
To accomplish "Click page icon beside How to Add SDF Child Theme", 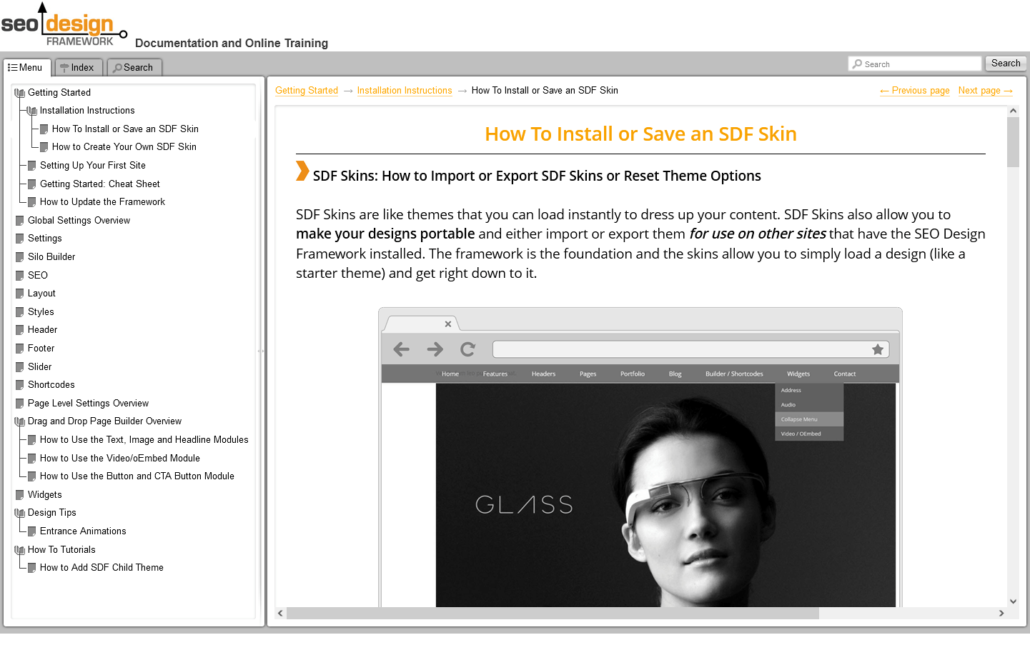I will tap(32, 568).
